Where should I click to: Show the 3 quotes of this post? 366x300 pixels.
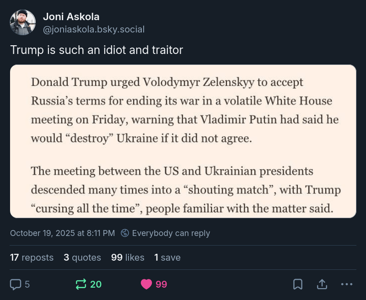click(82, 257)
